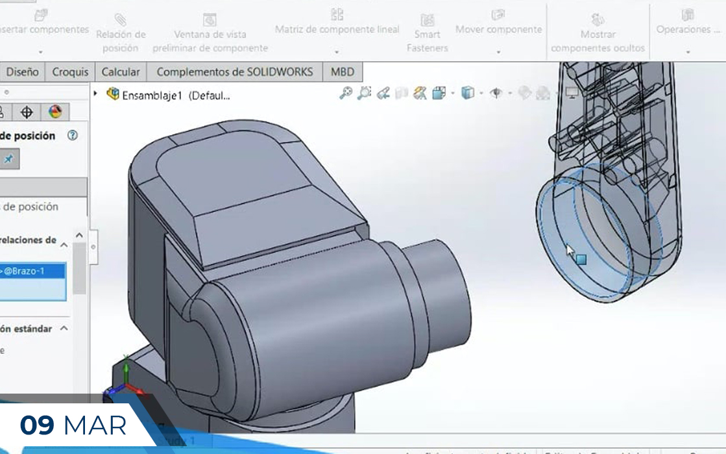Expand the Insertar componentes dropdown arrow
The height and width of the screenshot is (454, 726).
click(x=41, y=52)
